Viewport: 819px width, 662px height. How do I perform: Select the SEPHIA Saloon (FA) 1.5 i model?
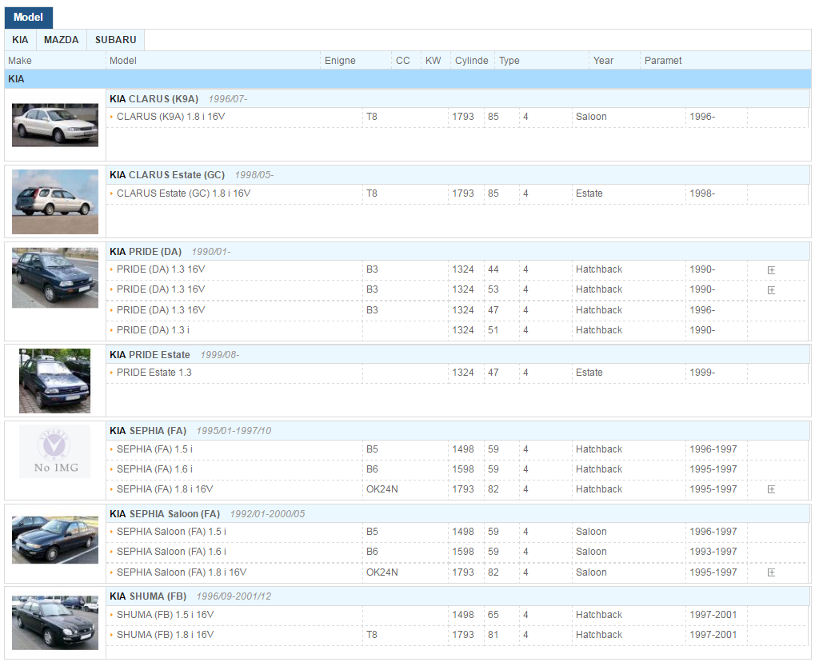coord(171,532)
